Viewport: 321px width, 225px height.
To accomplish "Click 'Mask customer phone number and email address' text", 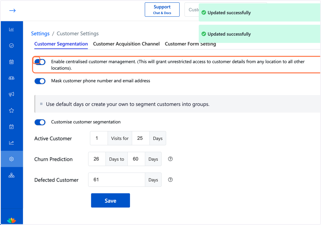I will tap(101, 81).
